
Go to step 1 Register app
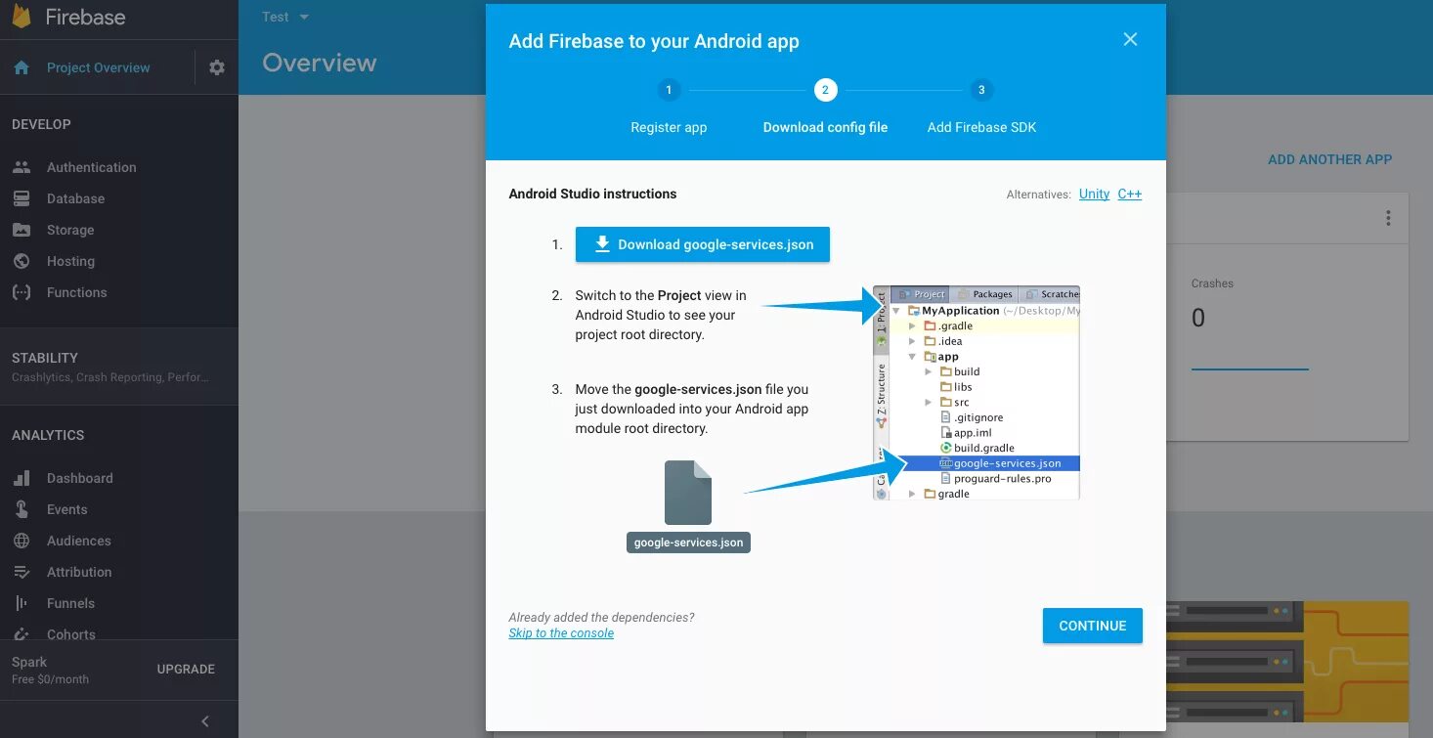pyautogui.click(x=669, y=107)
